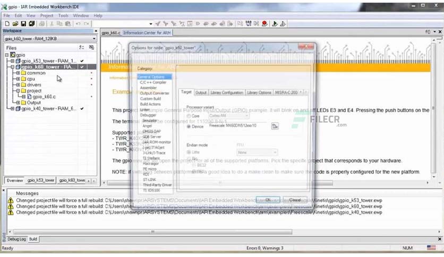This screenshot has height=257, width=444.
Task: Click the Print toolbar icon
Action: point(41,24)
